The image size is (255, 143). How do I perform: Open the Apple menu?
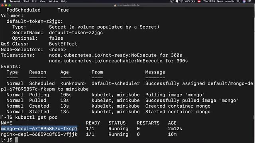point(5,1)
